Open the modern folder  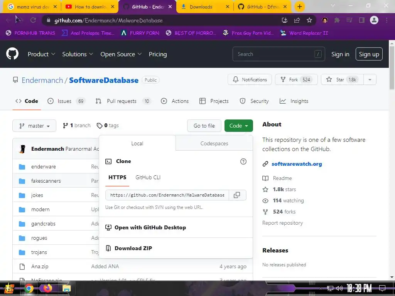(x=40, y=209)
